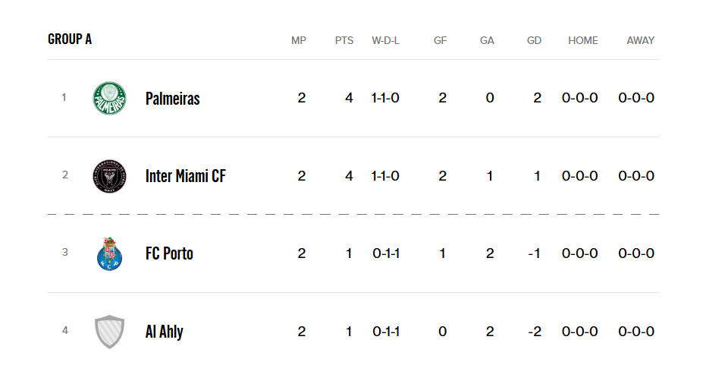Image resolution: width=706 pixels, height=365 pixels.
Task: Click the GF column header
Action: coord(440,40)
